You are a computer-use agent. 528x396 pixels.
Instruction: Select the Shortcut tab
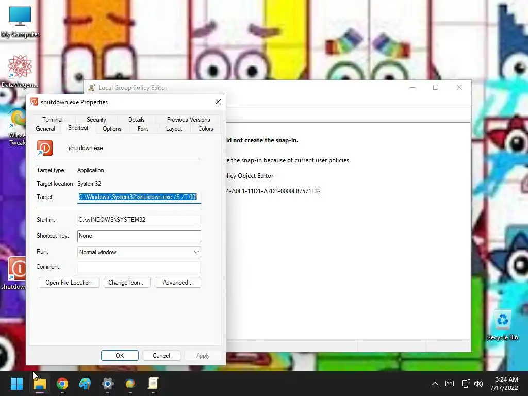[x=78, y=128]
